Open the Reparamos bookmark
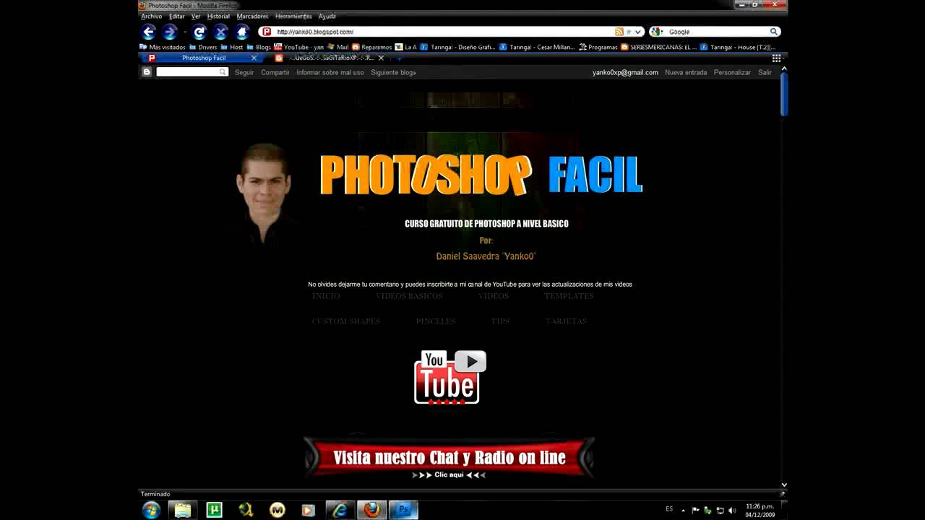The width and height of the screenshot is (925, 520). coord(372,47)
